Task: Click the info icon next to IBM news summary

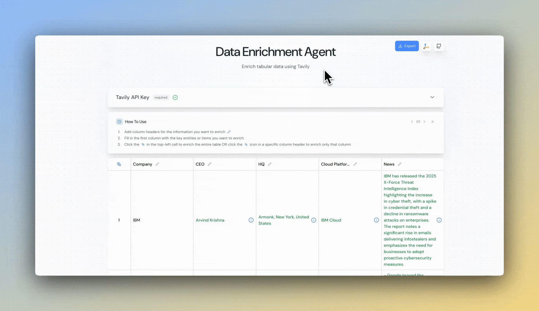Action: click(x=439, y=220)
